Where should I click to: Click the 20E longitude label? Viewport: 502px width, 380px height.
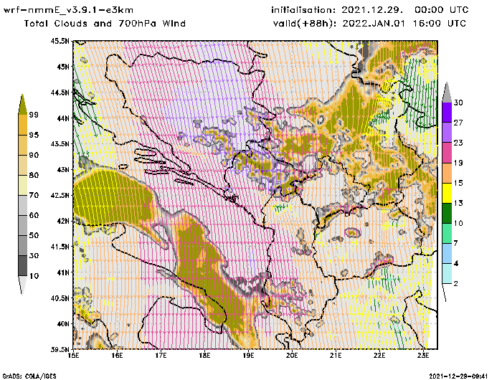[x=292, y=356]
